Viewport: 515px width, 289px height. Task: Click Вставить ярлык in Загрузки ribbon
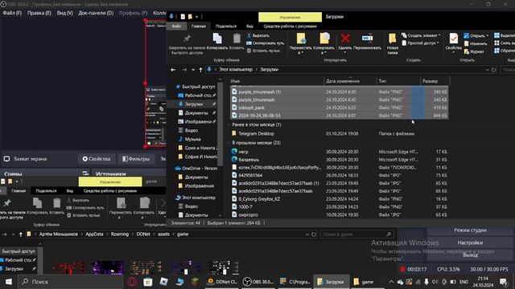(x=263, y=51)
